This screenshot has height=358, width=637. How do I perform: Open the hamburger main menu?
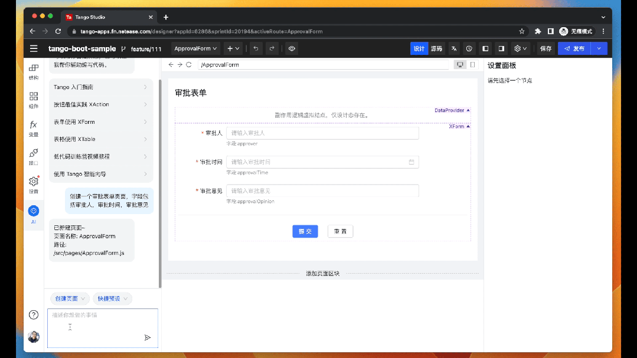pyautogui.click(x=34, y=49)
